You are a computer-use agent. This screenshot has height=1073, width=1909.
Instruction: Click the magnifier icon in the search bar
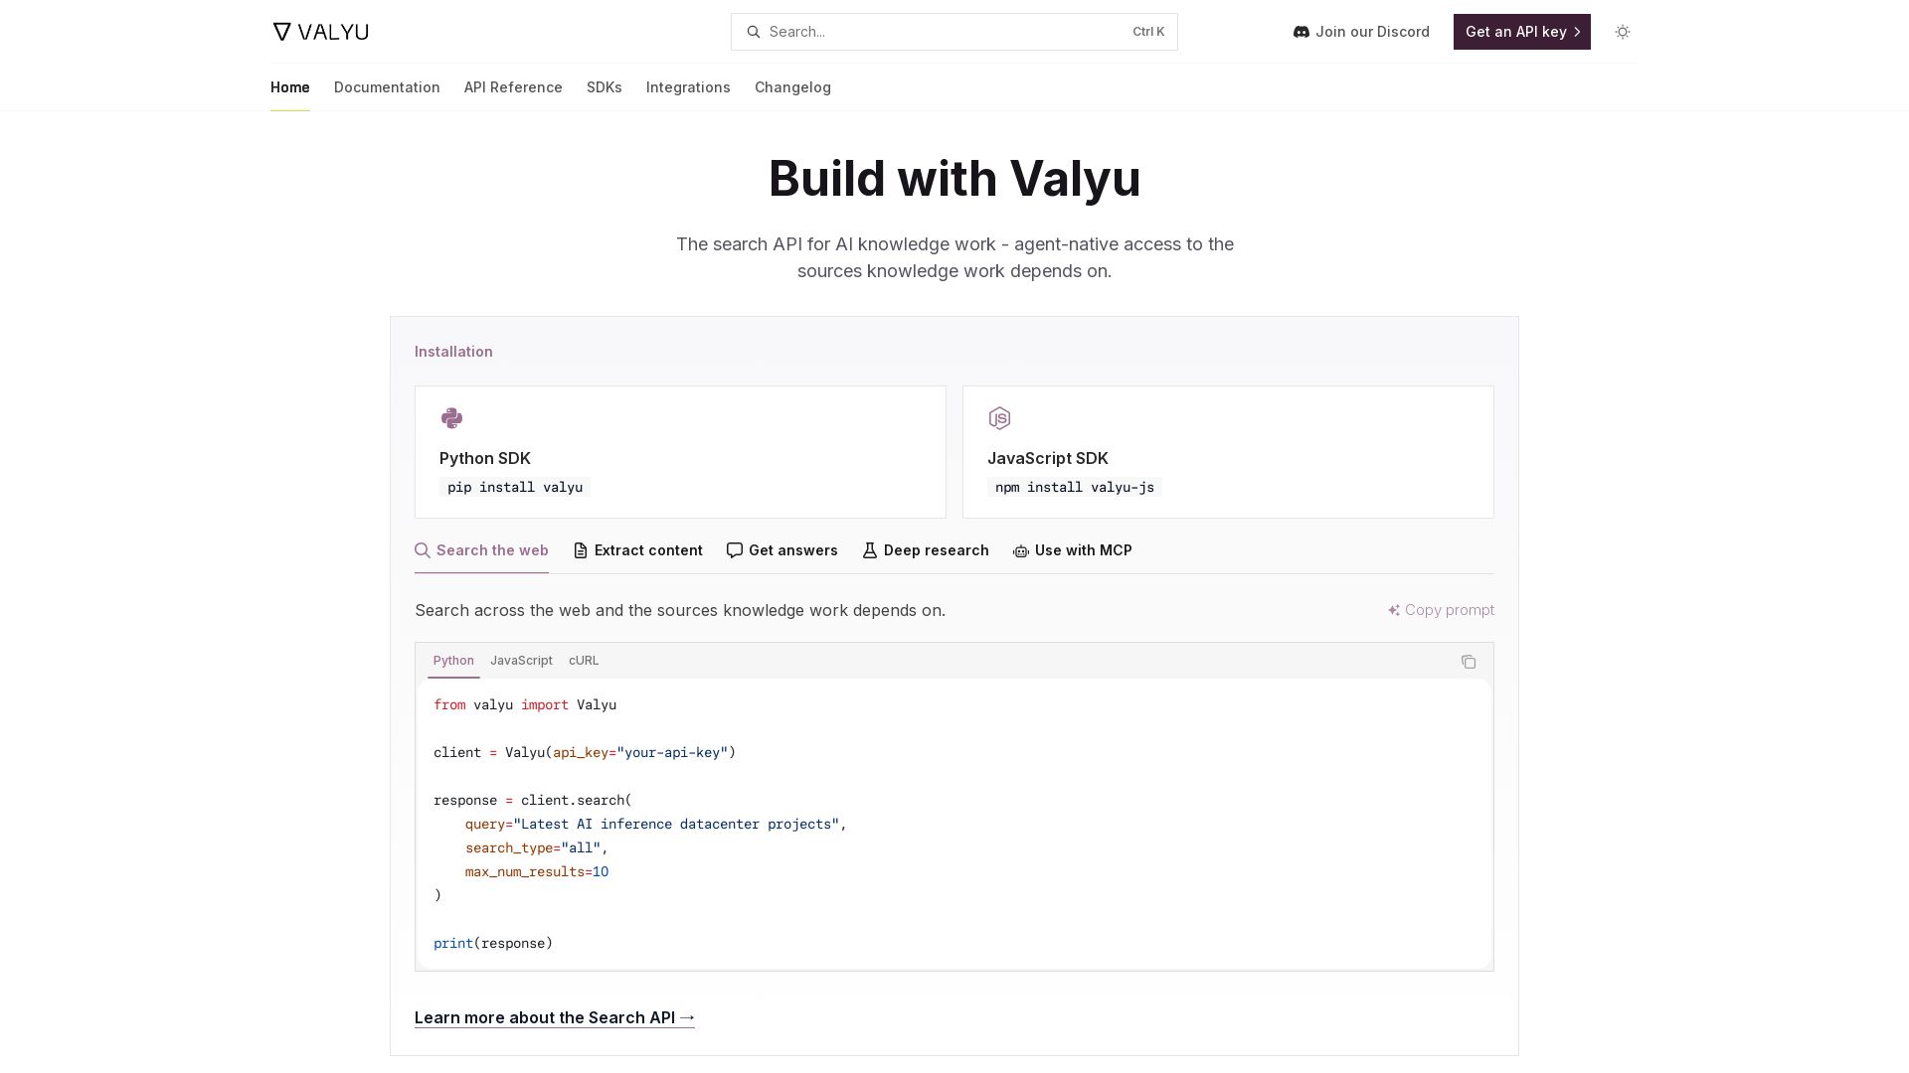(x=754, y=32)
